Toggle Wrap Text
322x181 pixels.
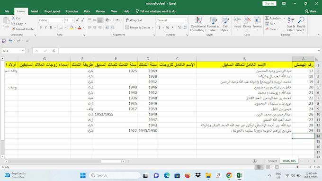[x=134, y=20]
